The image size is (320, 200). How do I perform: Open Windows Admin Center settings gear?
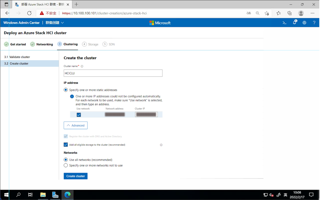tap(304, 23)
